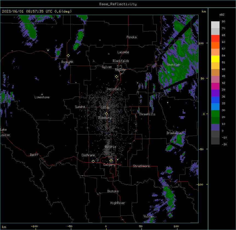Click the yellow diamond marker below Cochrane
Screen dimensions: 236x230
(93, 161)
